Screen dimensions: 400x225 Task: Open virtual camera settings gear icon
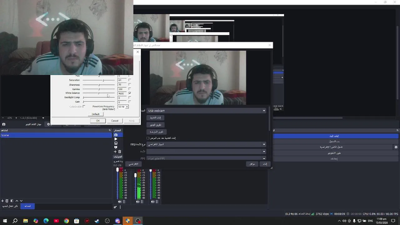(396, 147)
